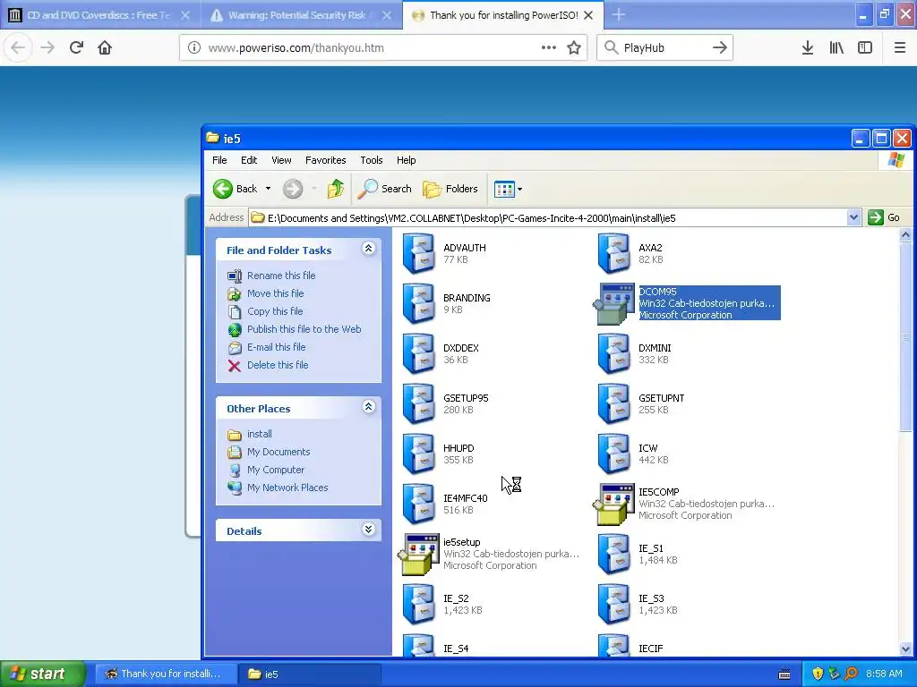Go back with Explorer's green Back button
The width and height of the screenshot is (917, 687).
(x=236, y=189)
